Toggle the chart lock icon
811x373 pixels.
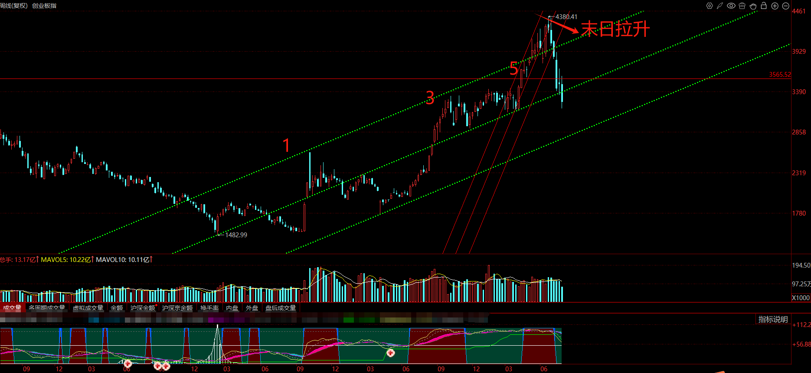[x=764, y=6]
